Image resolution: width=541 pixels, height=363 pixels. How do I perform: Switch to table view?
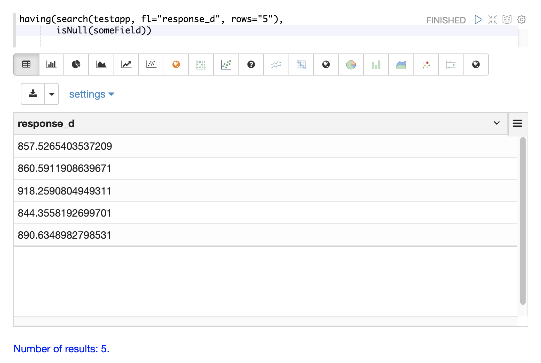[x=26, y=65]
